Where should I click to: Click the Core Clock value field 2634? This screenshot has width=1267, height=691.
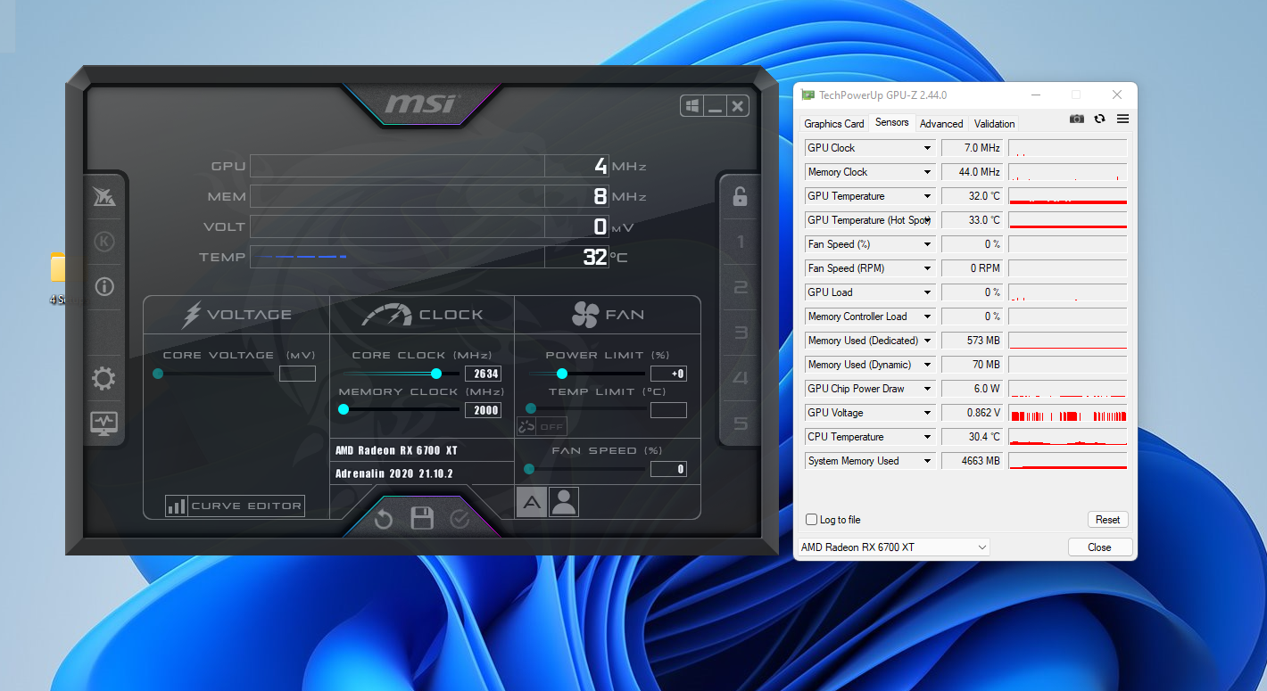483,374
